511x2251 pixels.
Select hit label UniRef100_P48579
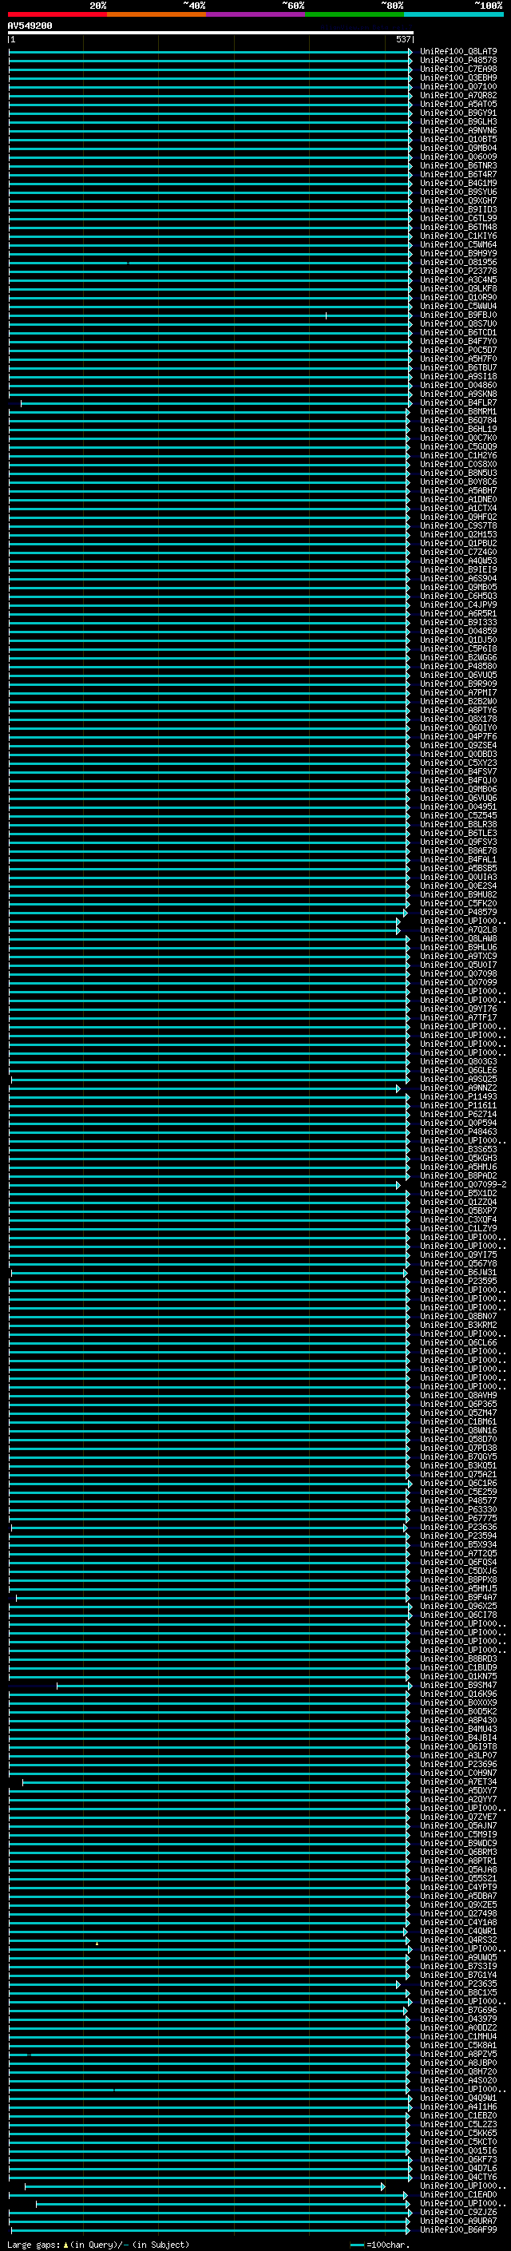[x=458, y=912]
